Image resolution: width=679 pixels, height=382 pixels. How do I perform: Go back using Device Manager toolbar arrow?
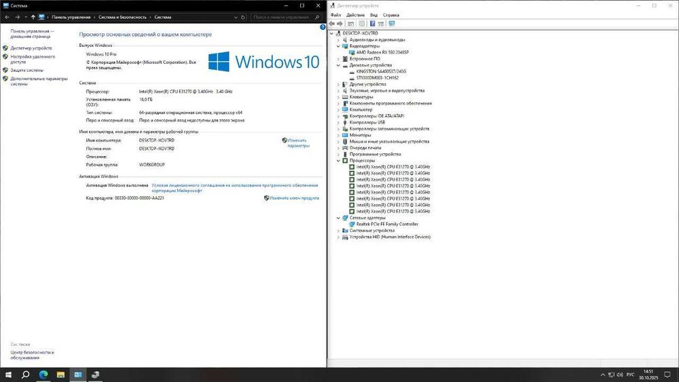[x=332, y=23]
